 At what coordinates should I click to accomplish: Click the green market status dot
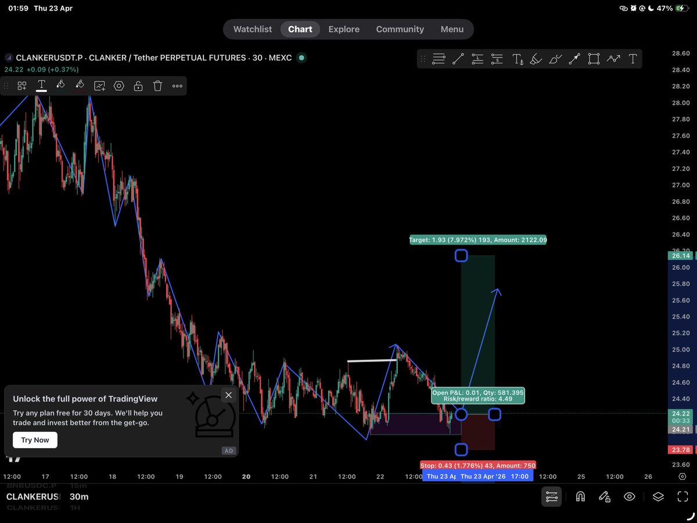click(x=301, y=58)
